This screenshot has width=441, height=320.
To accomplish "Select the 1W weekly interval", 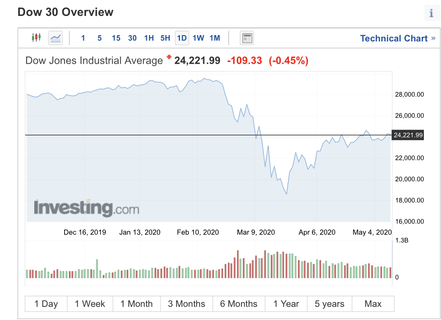I will click(198, 38).
